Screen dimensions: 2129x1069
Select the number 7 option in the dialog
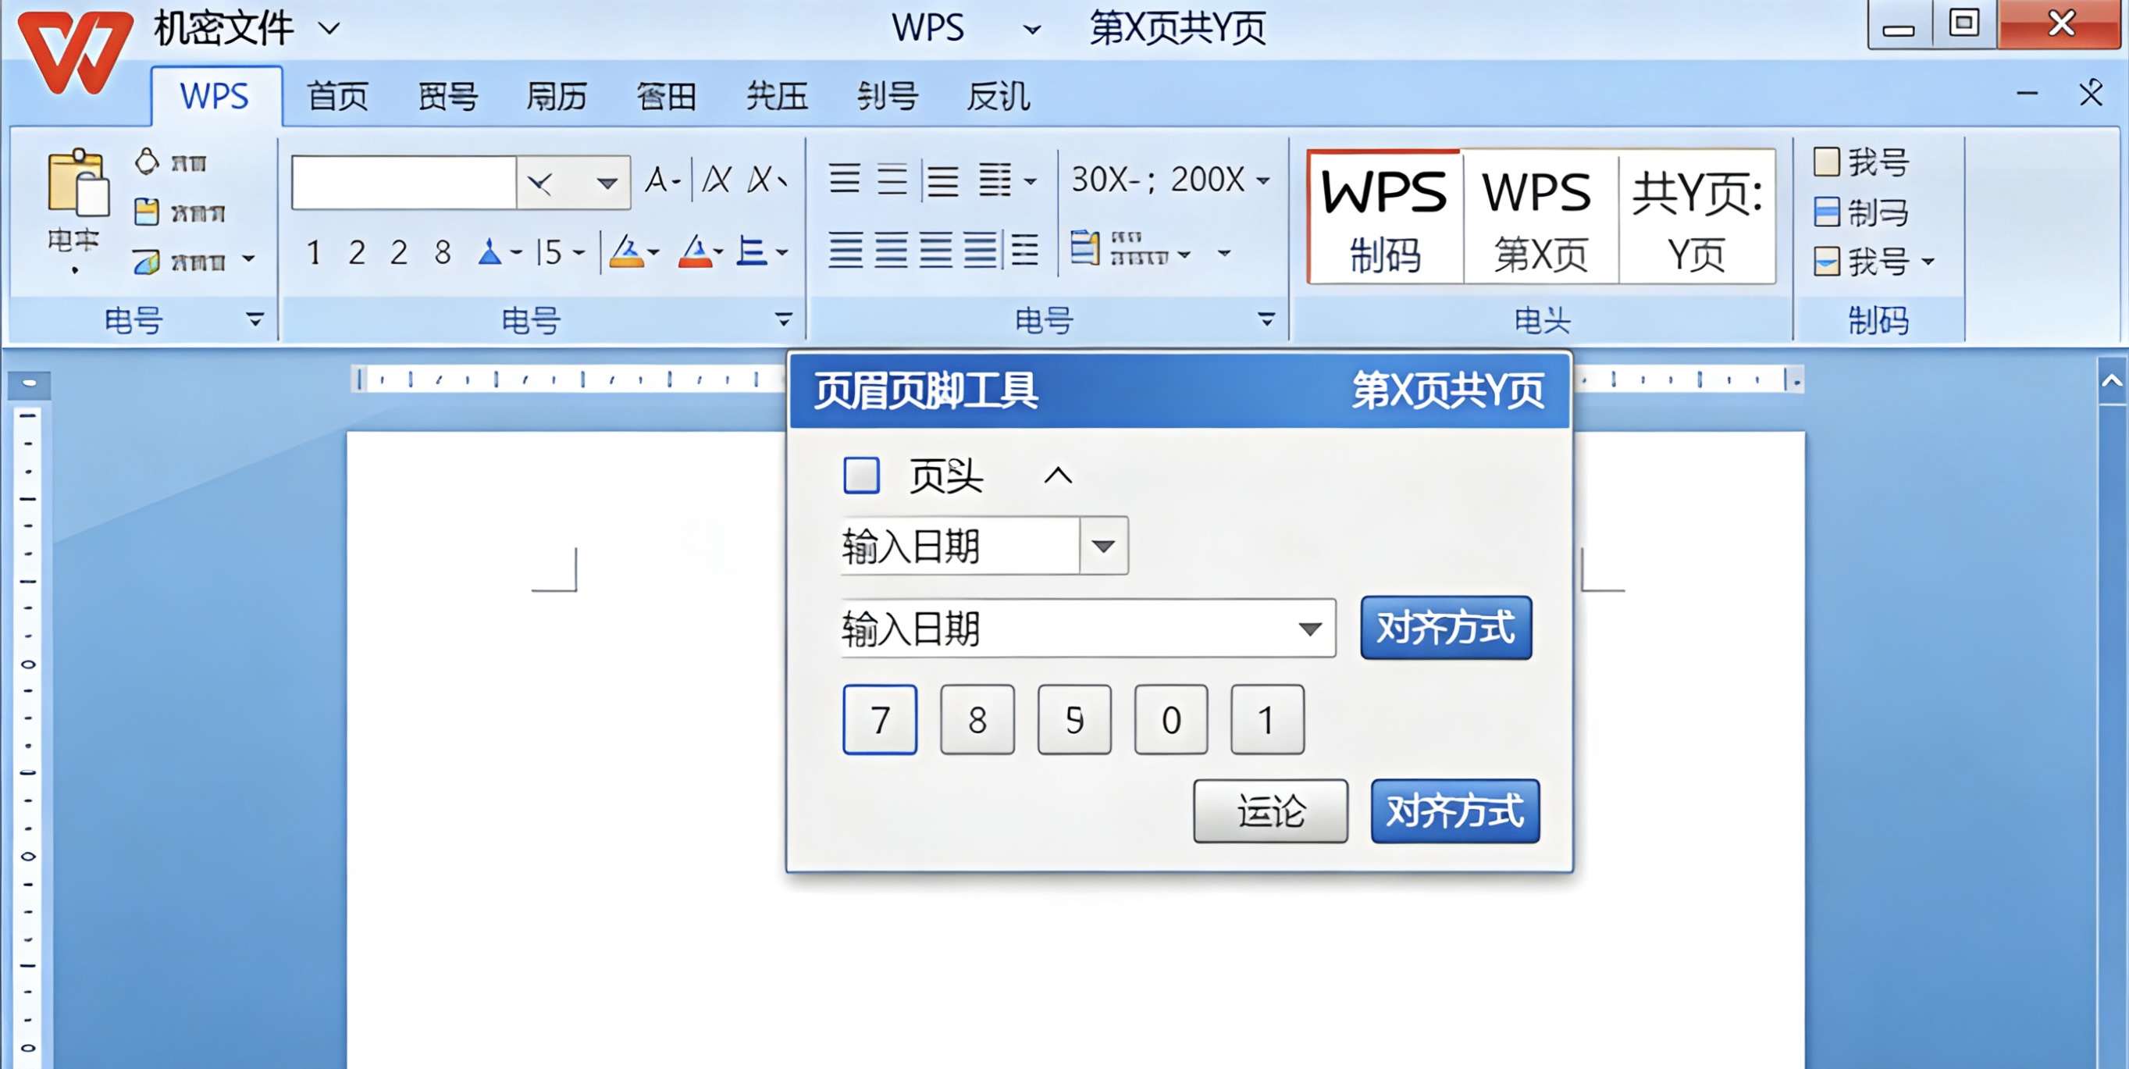[879, 720]
